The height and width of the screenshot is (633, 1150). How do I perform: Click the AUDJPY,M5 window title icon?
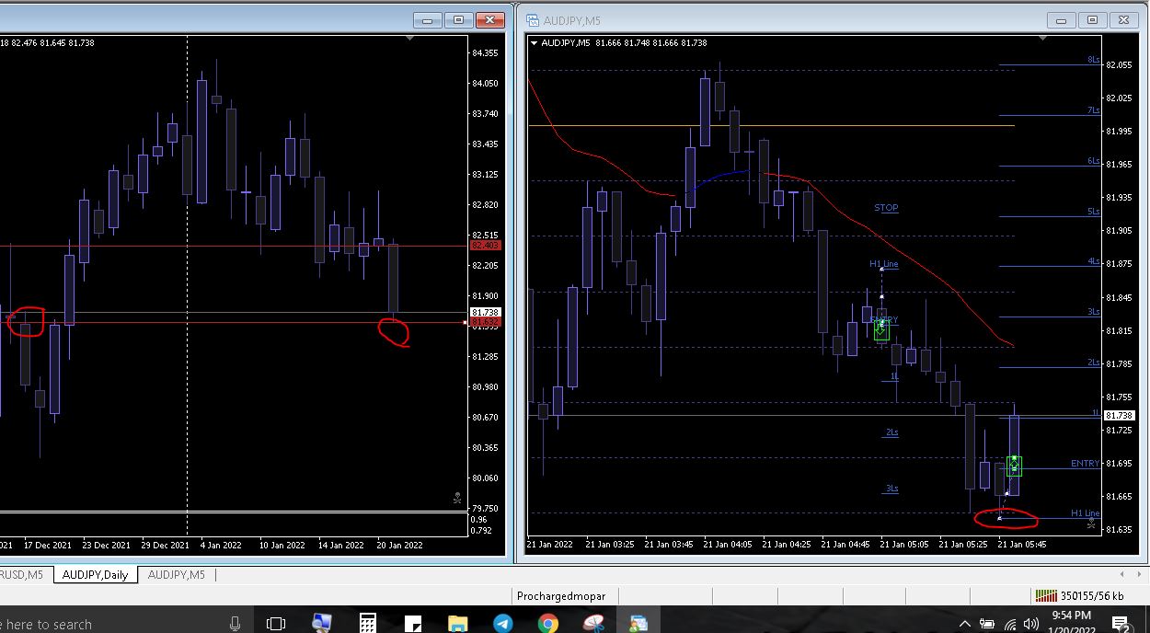(x=533, y=19)
